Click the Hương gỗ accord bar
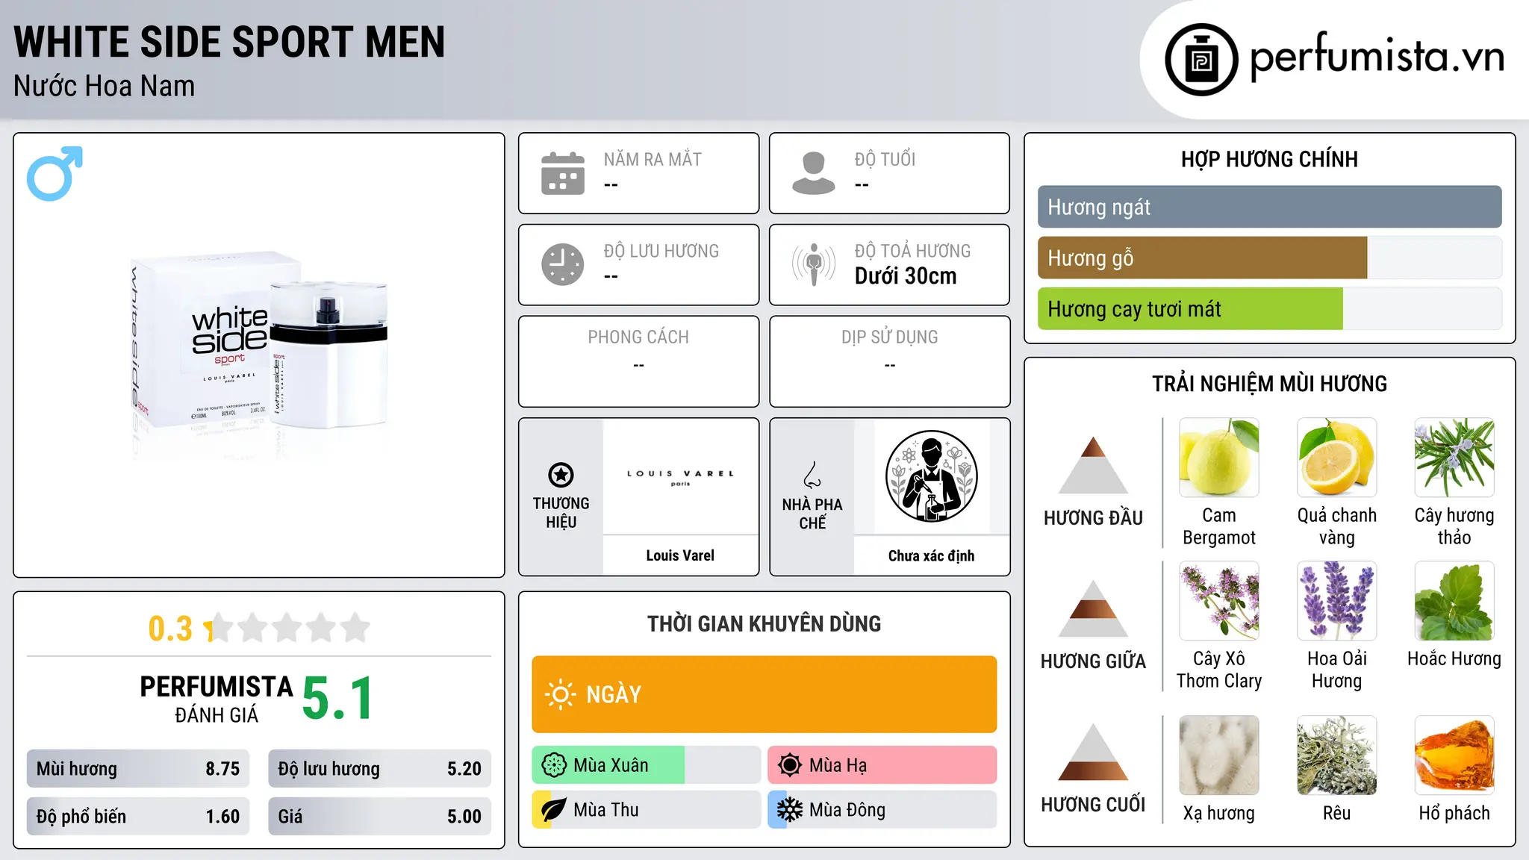The width and height of the screenshot is (1529, 860). [1269, 258]
